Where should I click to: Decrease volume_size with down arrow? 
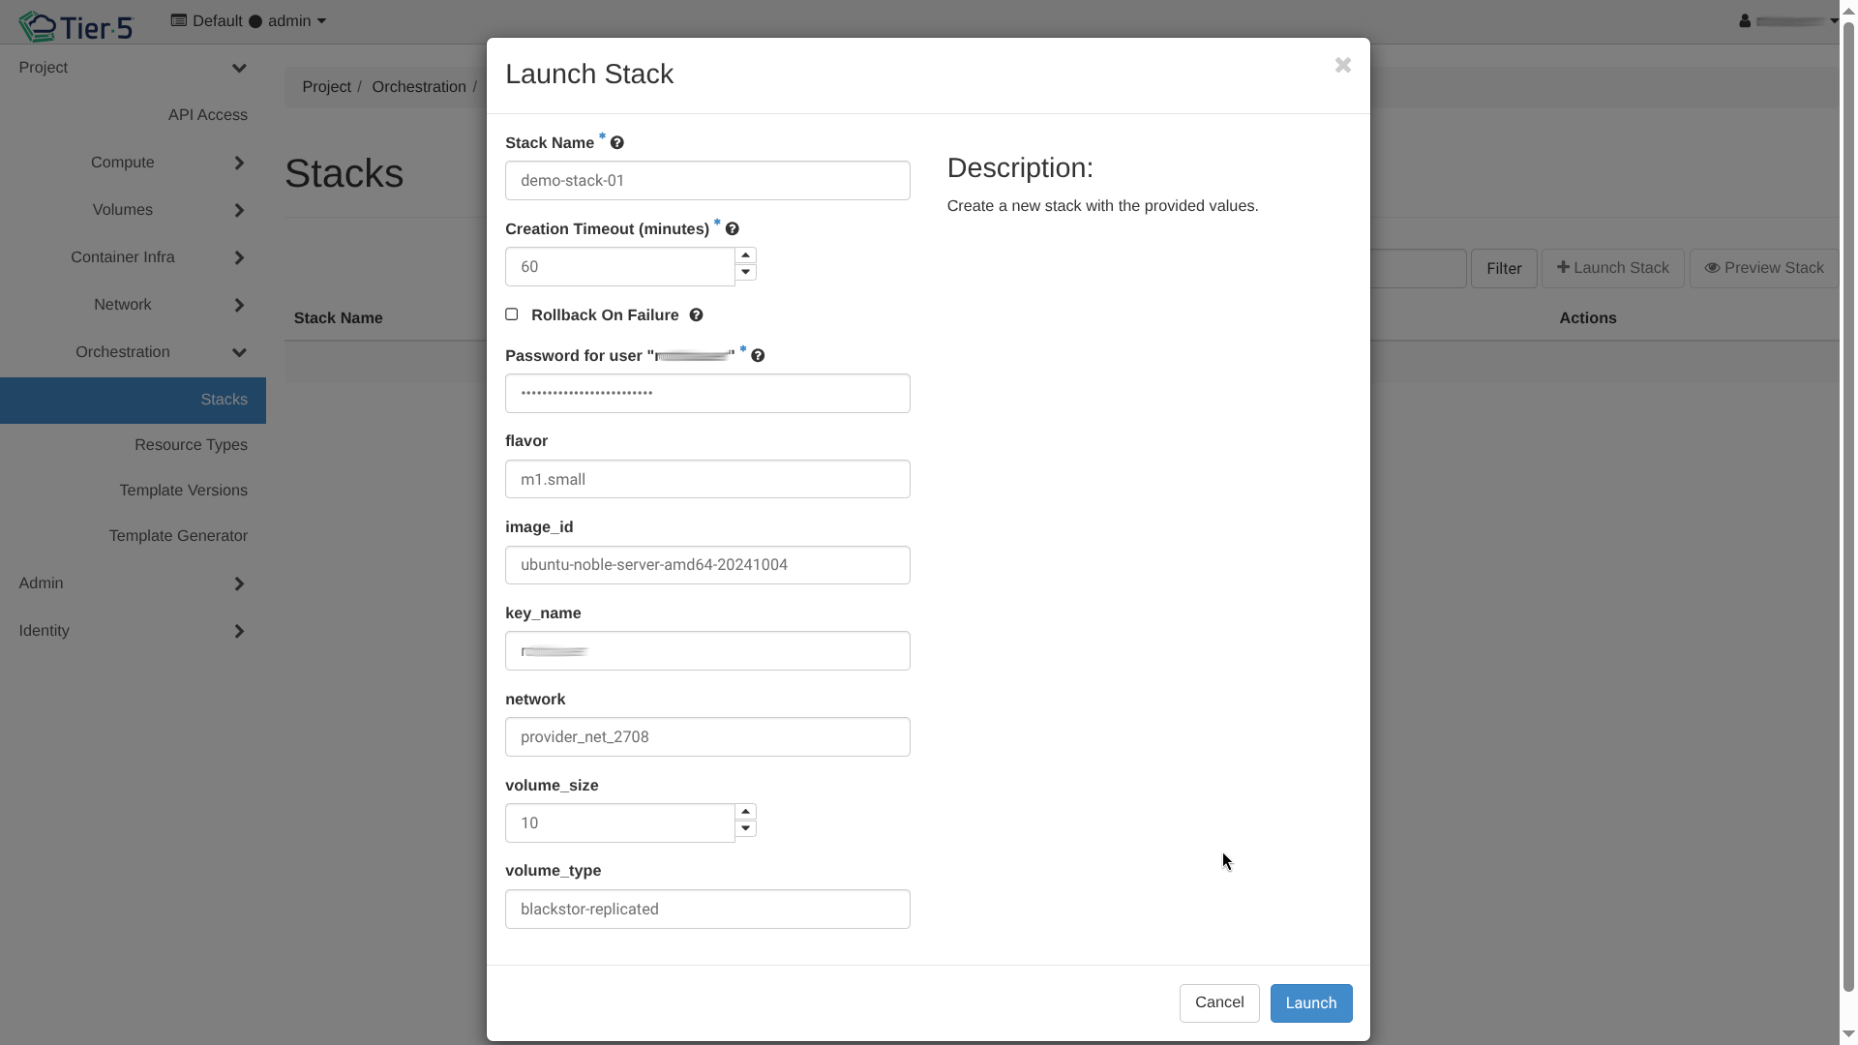click(x=745, y=829)
